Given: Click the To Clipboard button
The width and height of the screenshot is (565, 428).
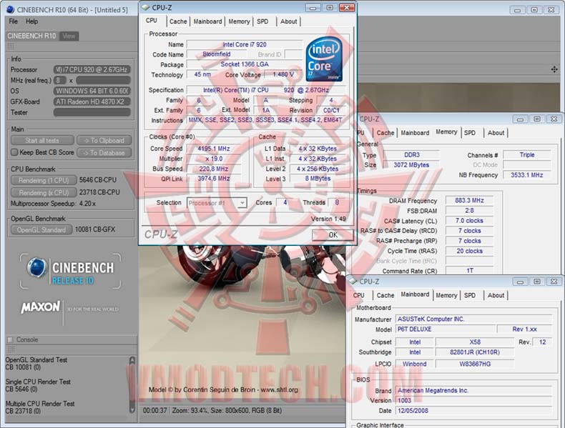Looking at the screenshot, I should click(x=104, y=140).
